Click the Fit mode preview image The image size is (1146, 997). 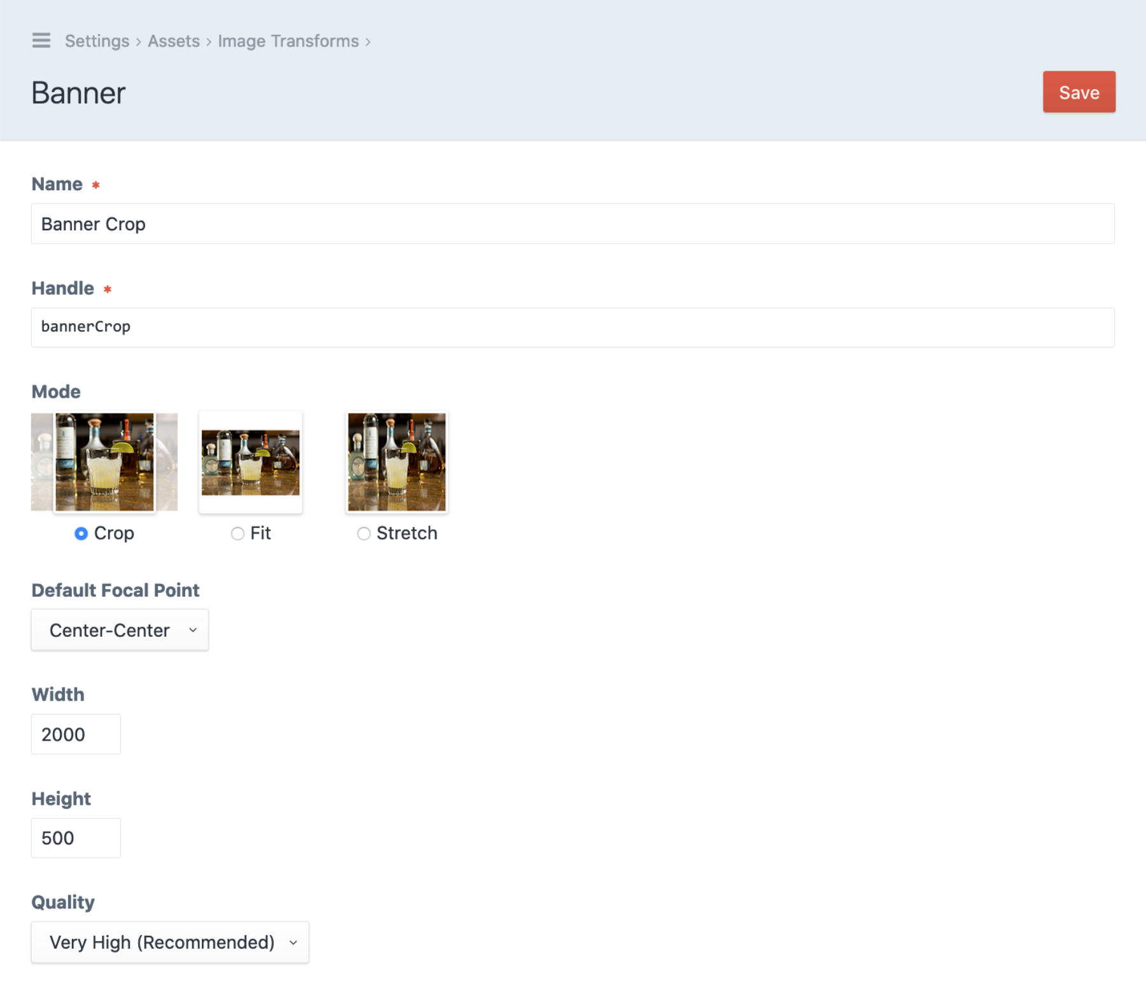[250, 462]
